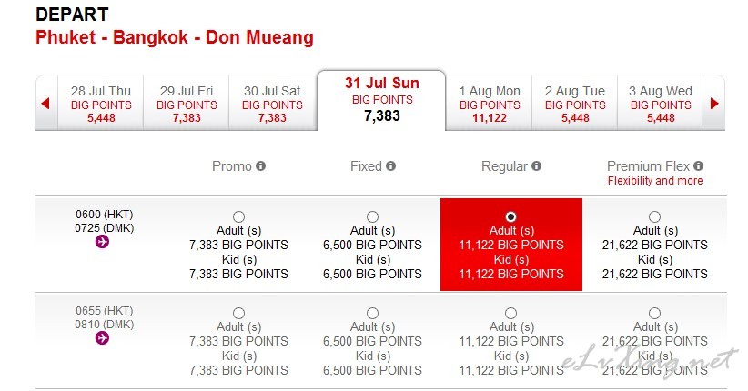This screenshot has width=748, height=391.
Task: Open the 30 Jul Sat date tab
Action: (272, 104)
